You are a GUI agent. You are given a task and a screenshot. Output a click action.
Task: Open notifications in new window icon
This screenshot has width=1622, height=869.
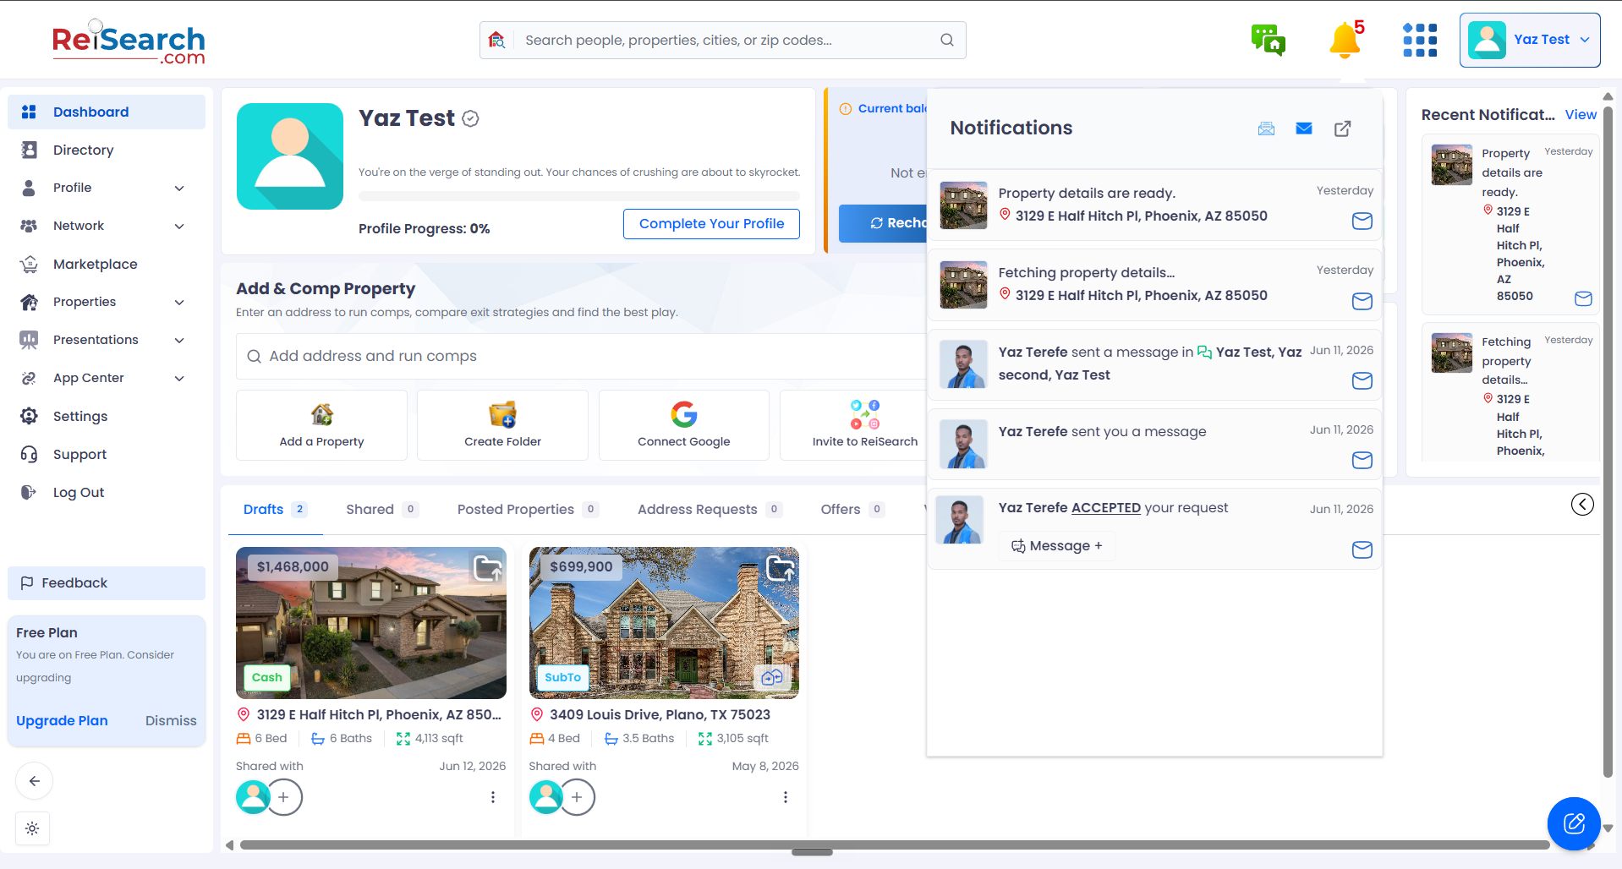1342,128
